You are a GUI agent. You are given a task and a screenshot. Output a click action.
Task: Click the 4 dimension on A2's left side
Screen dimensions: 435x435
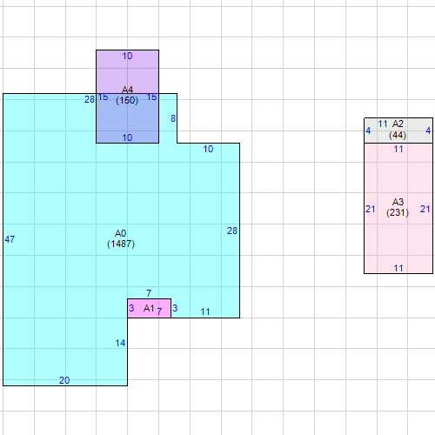[368, 130]
